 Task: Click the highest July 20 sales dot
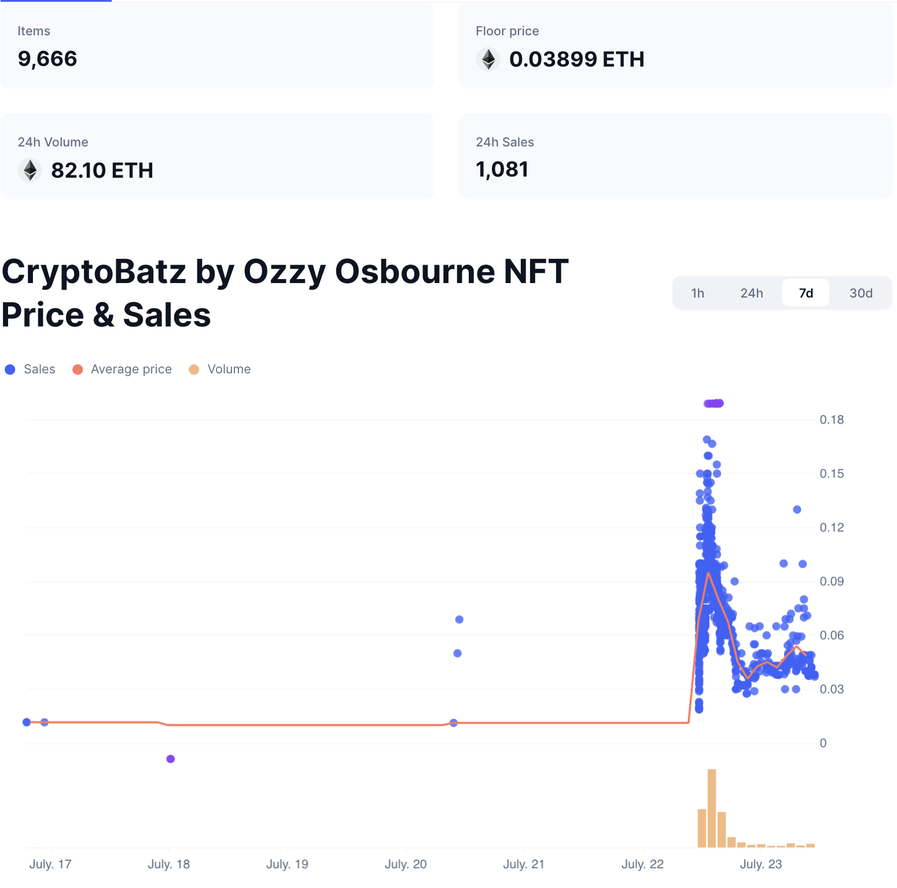pos(459,619)
